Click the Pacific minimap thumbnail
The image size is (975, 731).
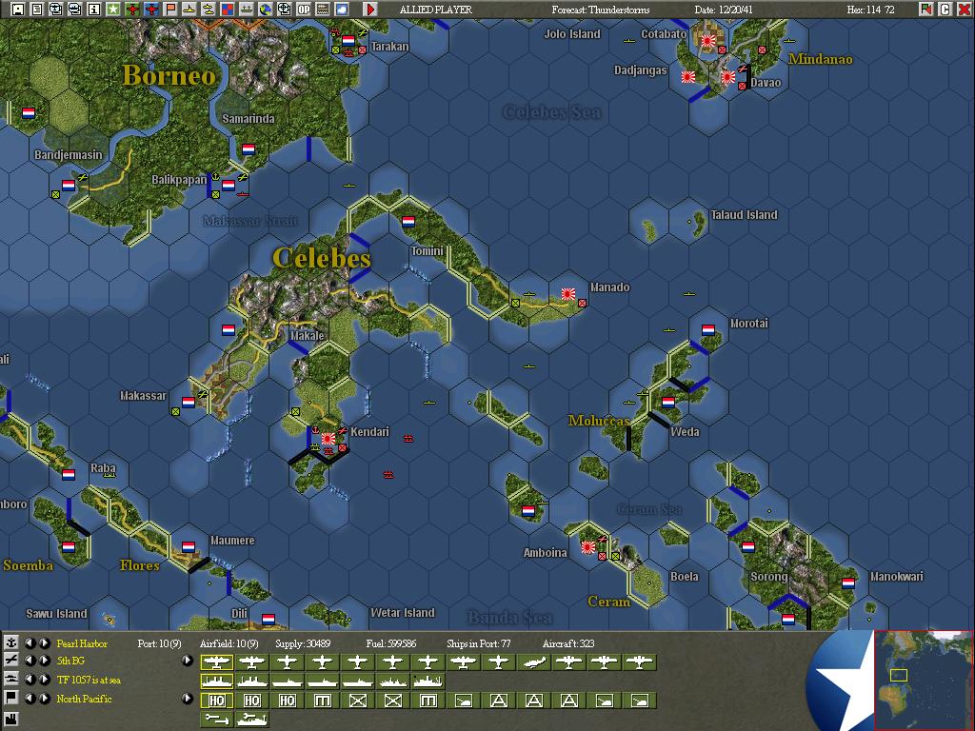coord(923,680)
